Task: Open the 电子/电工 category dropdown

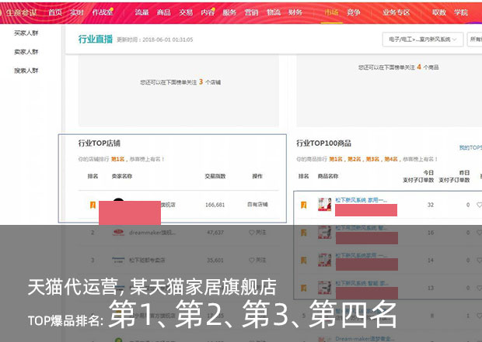Action: [424, 39]
